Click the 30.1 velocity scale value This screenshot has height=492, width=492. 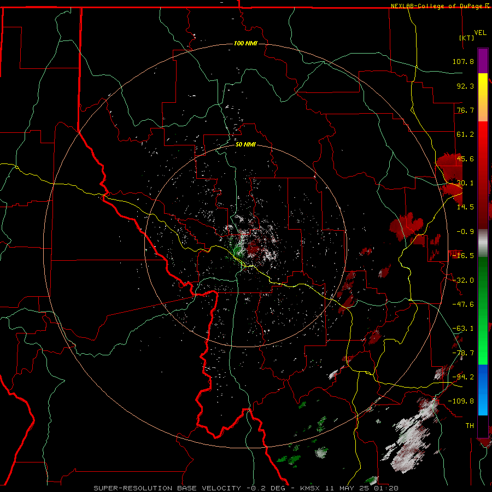click(465, 183)
